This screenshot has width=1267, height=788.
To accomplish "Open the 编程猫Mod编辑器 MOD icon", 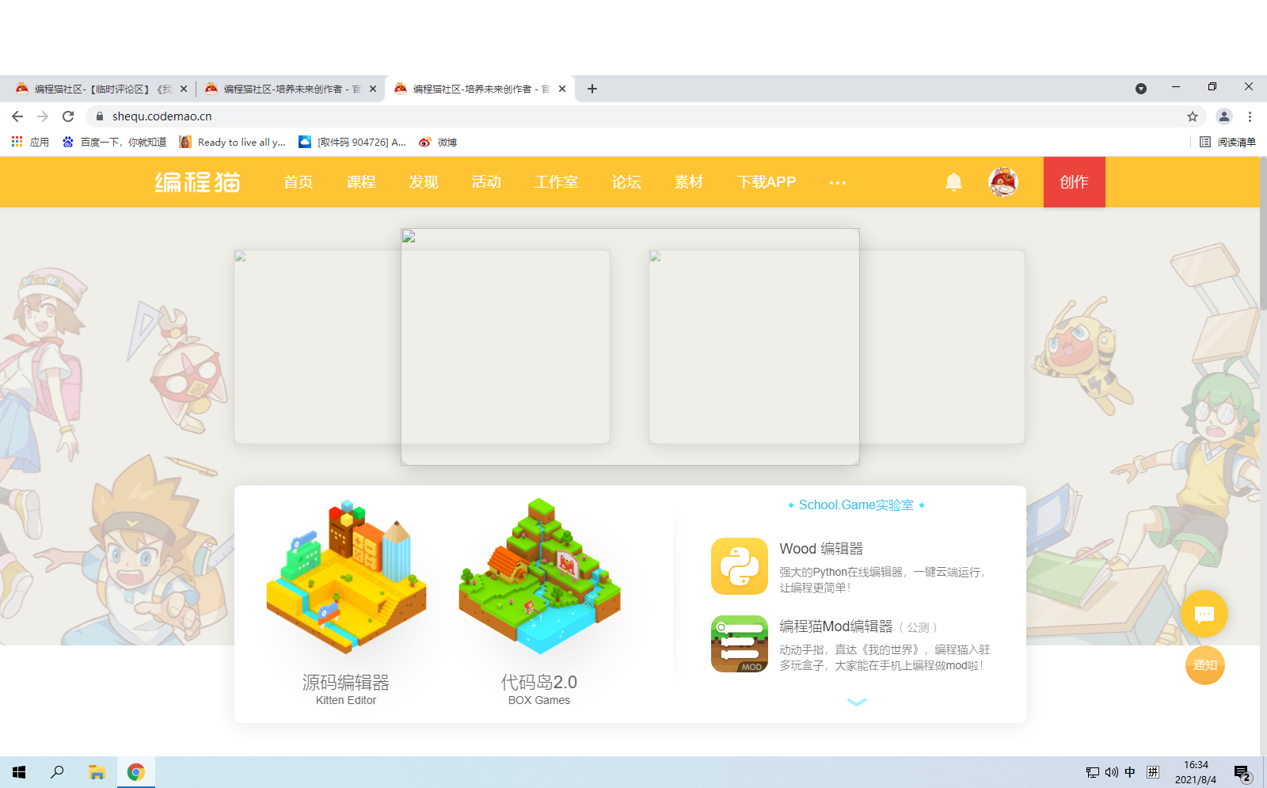I will (740, 644).
